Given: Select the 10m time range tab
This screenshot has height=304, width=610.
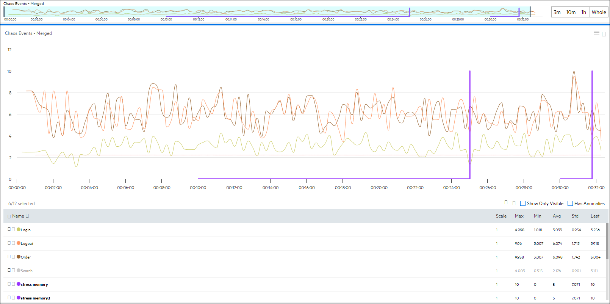Looking at the screenshot, I should [571, 12].
